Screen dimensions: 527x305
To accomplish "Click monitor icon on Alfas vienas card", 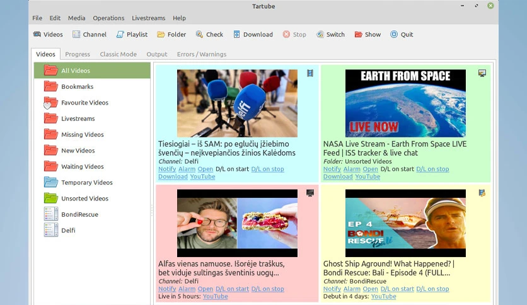I will point(310,193).
